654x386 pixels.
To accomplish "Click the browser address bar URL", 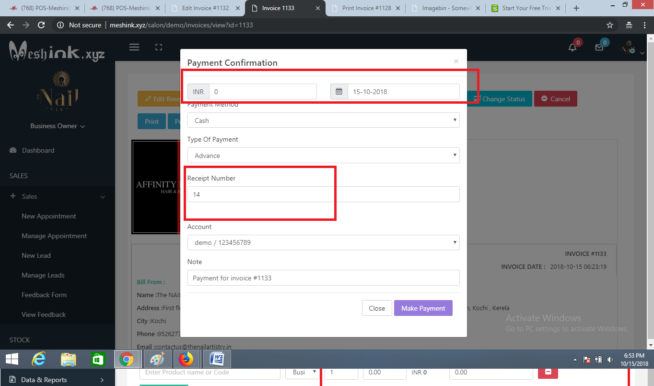I will [180, 25].
